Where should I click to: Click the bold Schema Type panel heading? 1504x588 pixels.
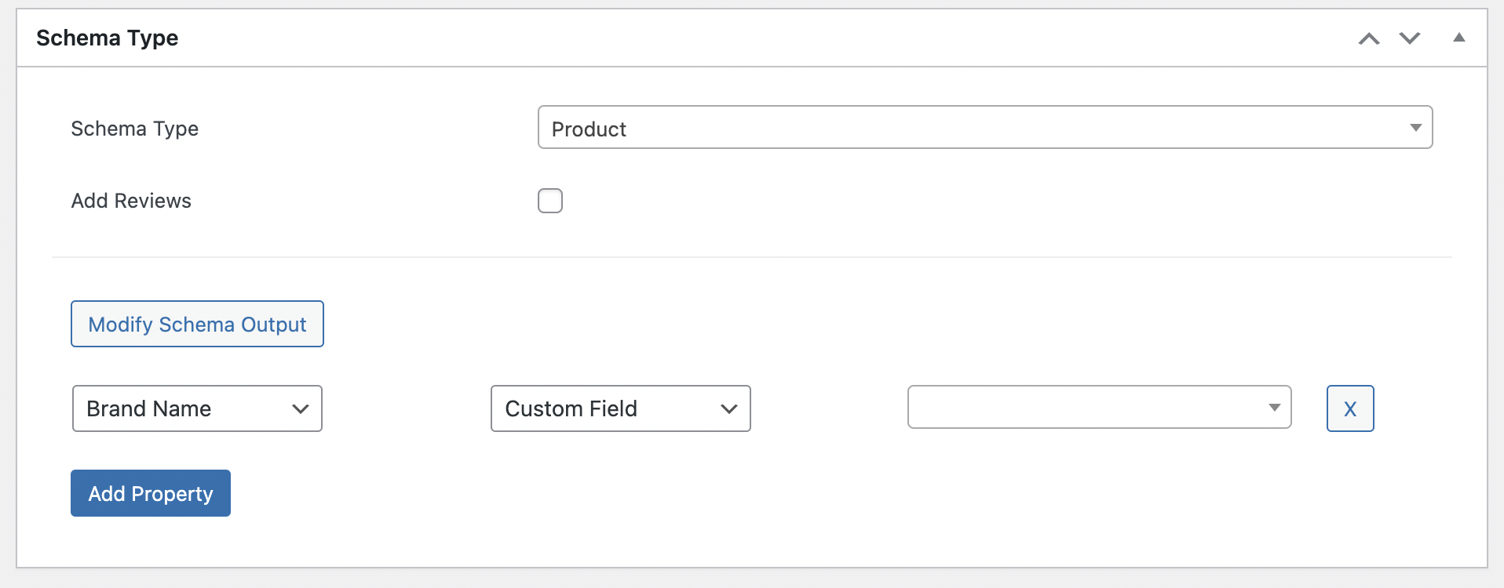click(x=108, y=38)
